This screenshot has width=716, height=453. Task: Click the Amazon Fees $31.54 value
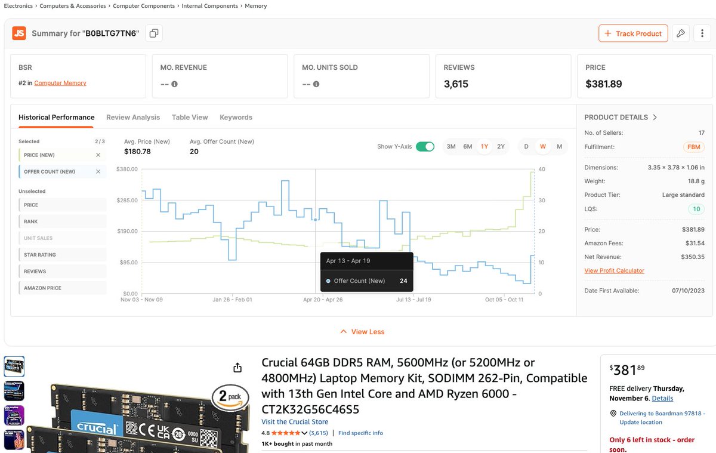tap(695, 244)
